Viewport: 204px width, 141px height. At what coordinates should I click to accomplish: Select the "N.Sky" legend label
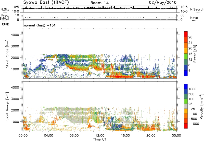click(x=5, y=9)
